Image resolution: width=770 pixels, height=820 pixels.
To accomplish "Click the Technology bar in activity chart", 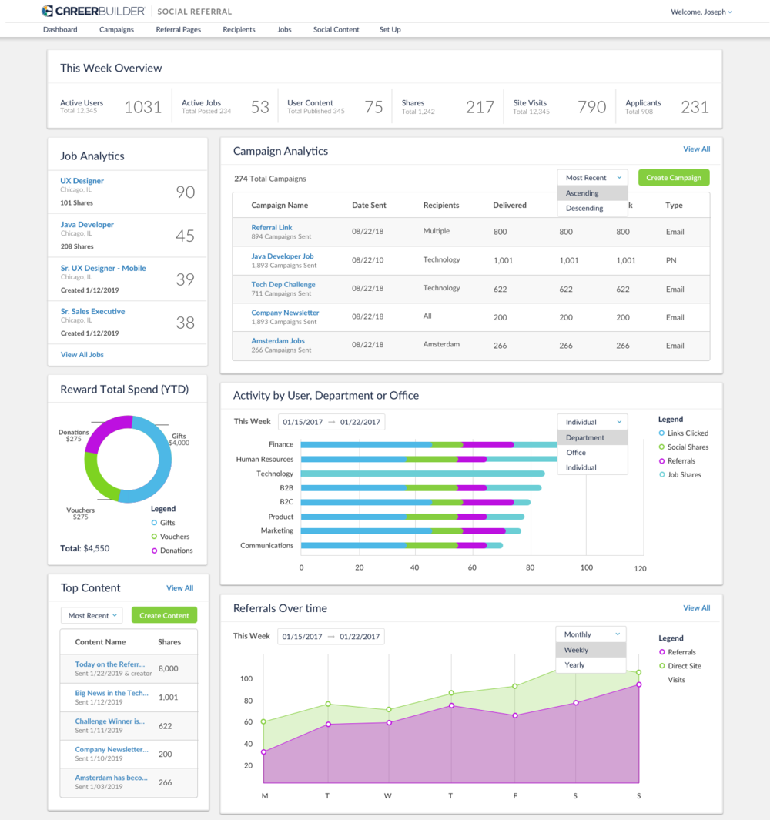I will coord(423,474).
